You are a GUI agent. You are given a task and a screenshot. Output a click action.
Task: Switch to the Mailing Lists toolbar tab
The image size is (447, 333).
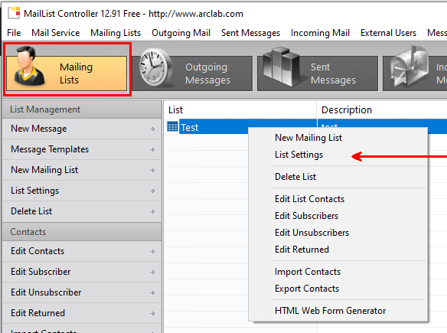coord(67,73)
